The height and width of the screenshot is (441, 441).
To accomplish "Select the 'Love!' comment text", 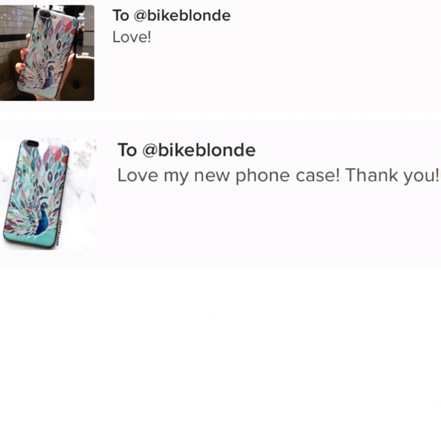I will (x=132, y=36).
